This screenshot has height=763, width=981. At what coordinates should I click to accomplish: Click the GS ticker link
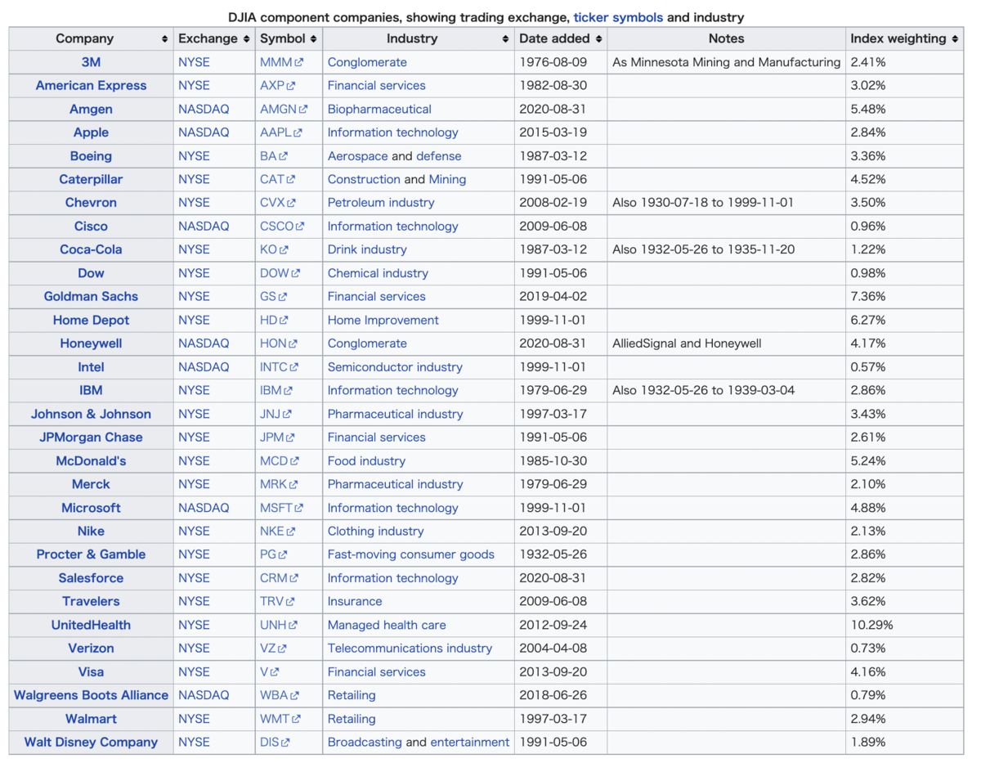click(x=273, y=297)
